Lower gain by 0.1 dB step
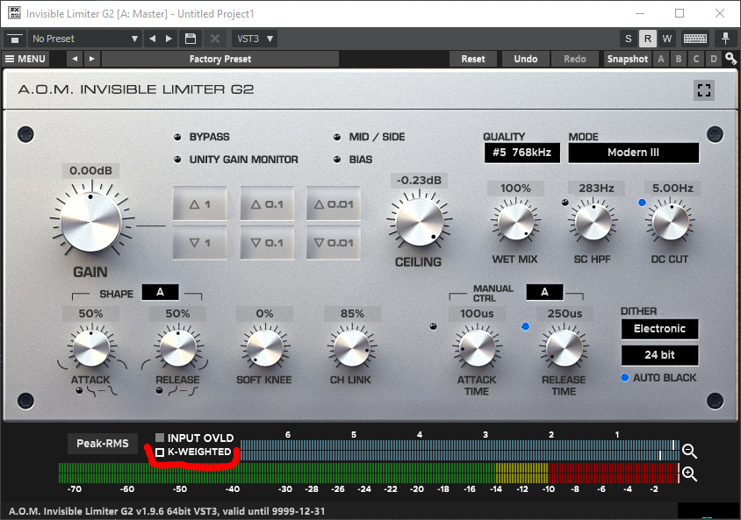The height and width of the screenshot is (520, 741). (267, 243)
